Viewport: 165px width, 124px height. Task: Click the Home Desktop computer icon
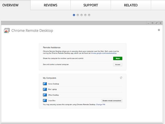pos(45,84)
